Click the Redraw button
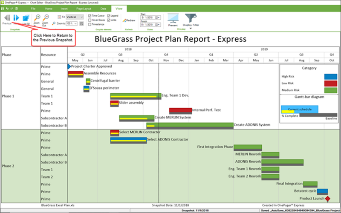The height and width of the screenshot is (213, 341). pos(129,20)
